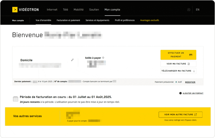215x138 pixels.
Task: Switch to Facturation et paiement tab
Action: click(x=68, y=20)
